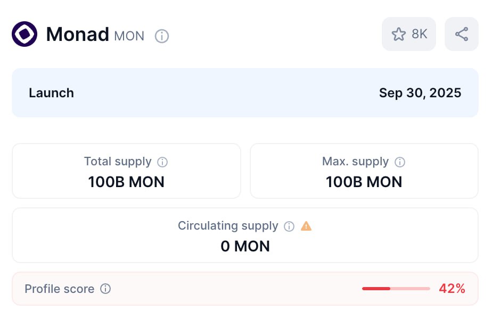
Task: Click the 8K watchlist count
Action: (420, 34)
